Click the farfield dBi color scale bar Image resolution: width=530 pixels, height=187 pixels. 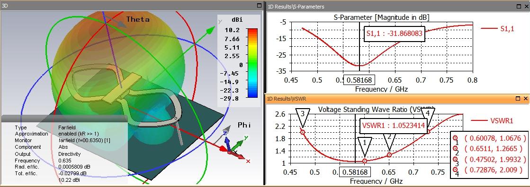click(x=252, y=63)
